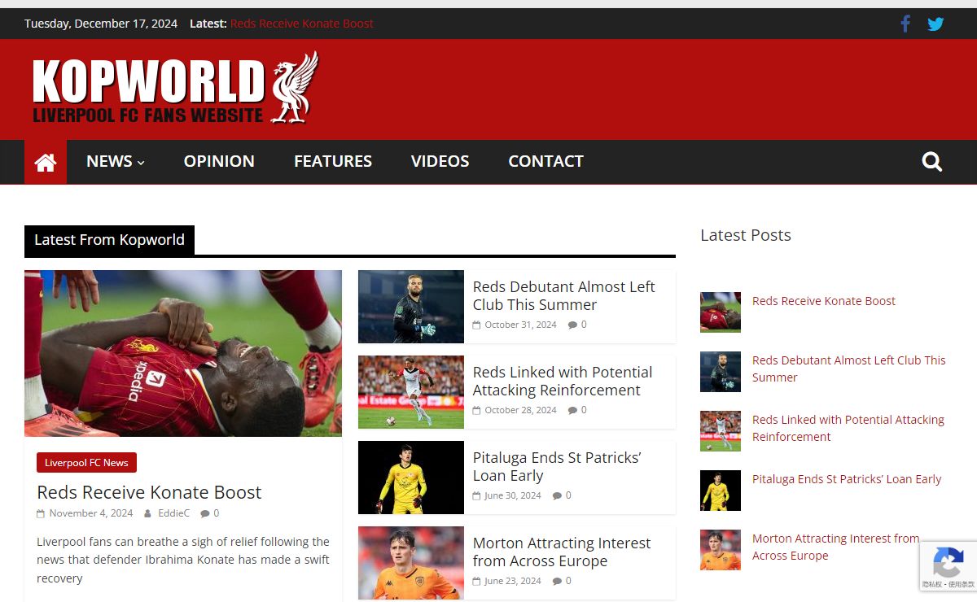This screenshot has height=602, width=977.
Task: Click yellow-kit thumbnail for Pitaluga article
Action: click(411, 478)
